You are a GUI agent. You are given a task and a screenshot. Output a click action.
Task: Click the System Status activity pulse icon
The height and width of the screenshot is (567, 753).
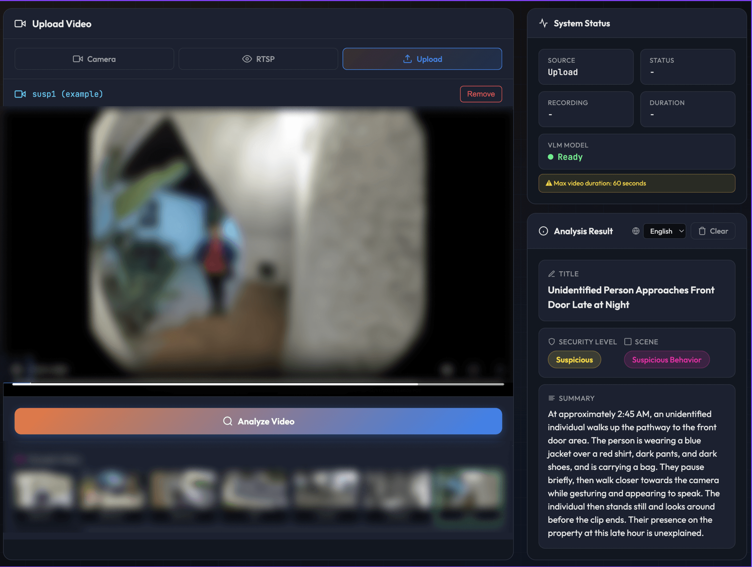(x=543, y=23)
